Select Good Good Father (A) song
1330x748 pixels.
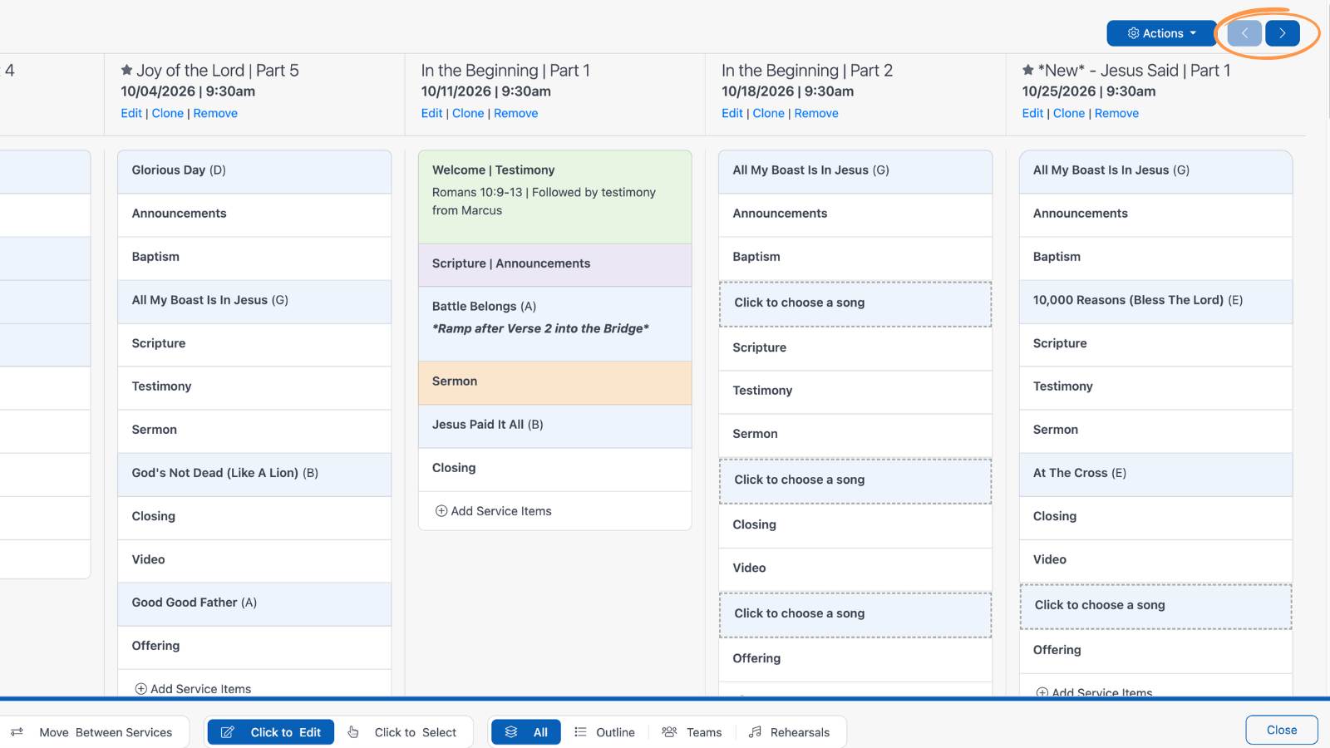click(254, 603)
